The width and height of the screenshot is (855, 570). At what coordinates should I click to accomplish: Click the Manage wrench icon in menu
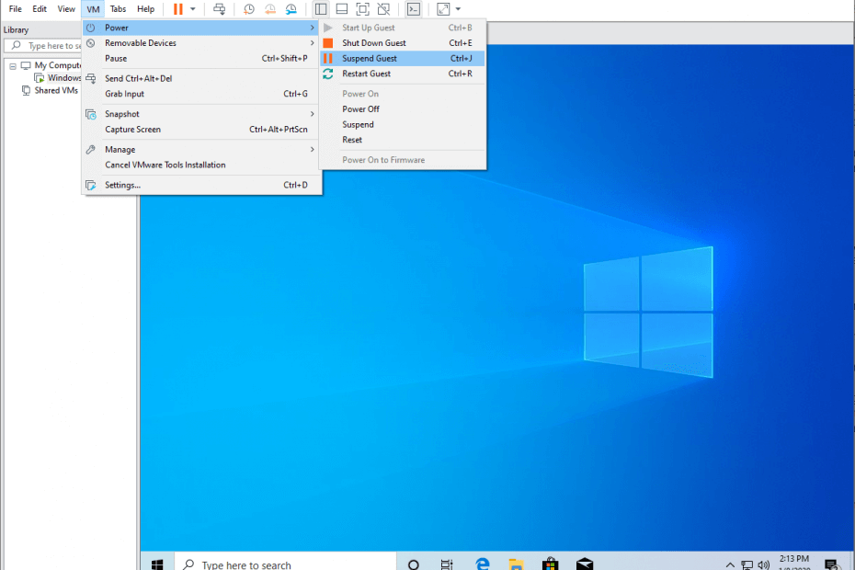tap(90, 150)
